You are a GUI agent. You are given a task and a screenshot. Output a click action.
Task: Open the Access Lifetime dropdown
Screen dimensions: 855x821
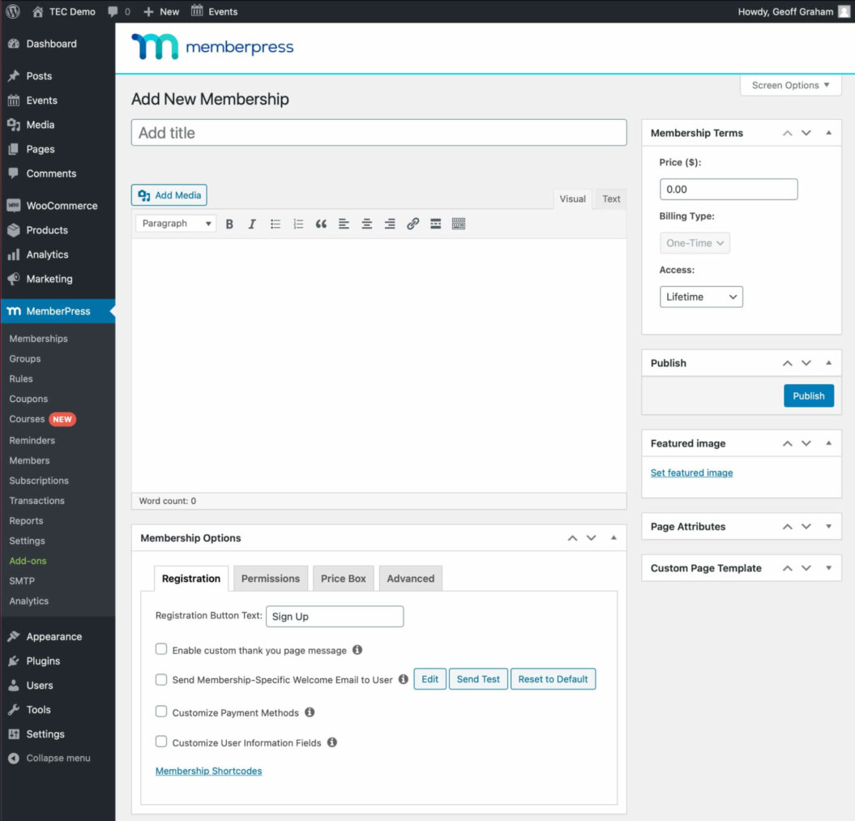pyautogui.click(x=701, y=297)
